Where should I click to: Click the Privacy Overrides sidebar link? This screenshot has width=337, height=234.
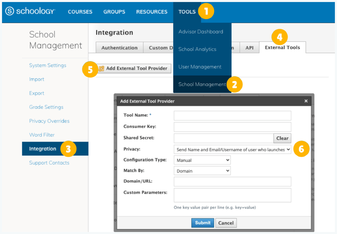tap(49, 121)
